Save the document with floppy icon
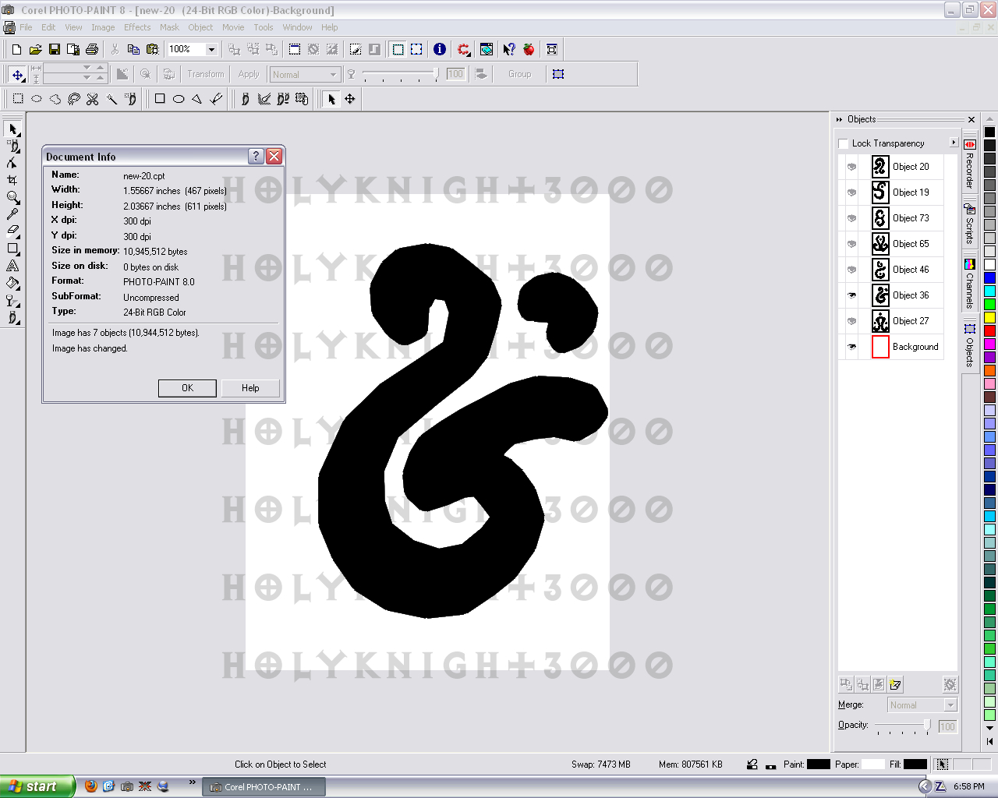The width and height of the screenshot is (998, 798). (x=54, y=49)
